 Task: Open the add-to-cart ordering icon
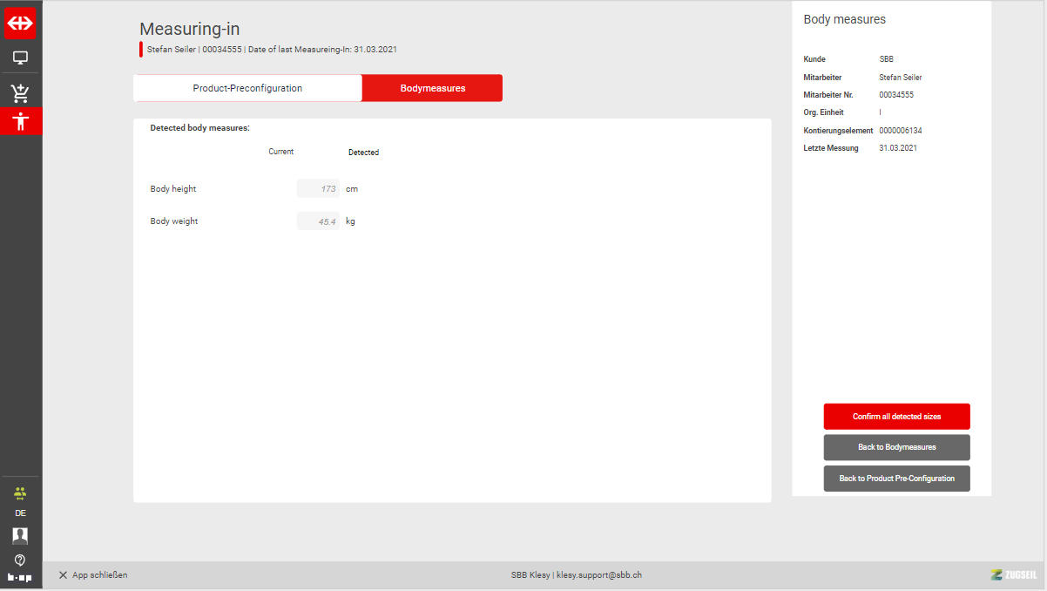pos(21,92)
